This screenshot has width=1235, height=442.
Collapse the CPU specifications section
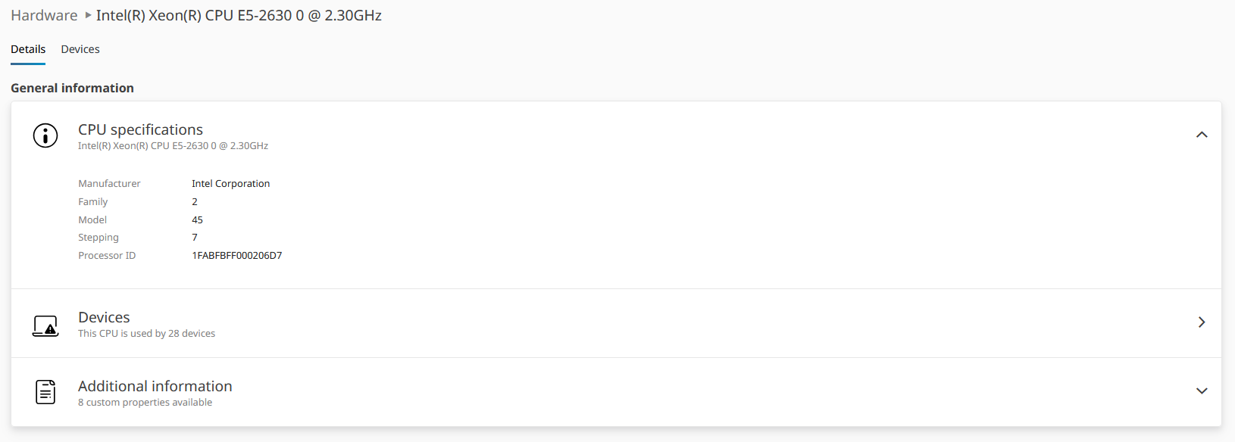(x=1202, y=135)
